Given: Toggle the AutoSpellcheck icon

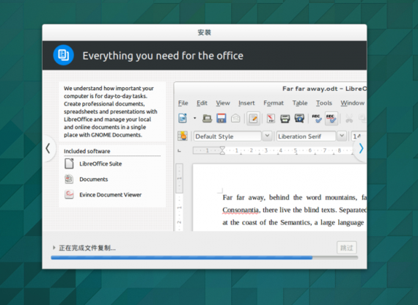Looking at the screenshot, I should coord(331,118).
